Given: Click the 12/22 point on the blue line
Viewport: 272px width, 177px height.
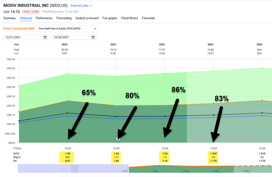Looking at the screenshot, I should click(68, 116).
